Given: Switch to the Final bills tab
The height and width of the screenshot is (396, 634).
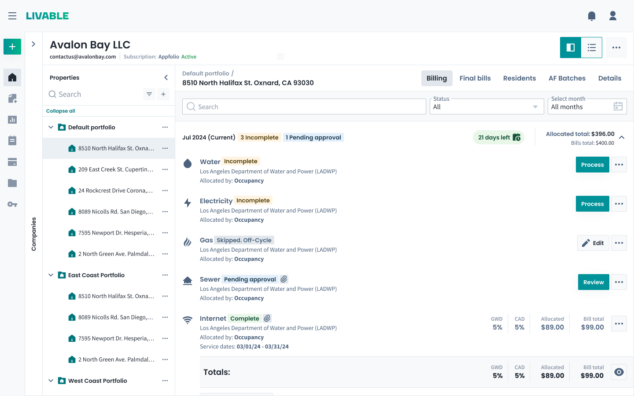Looking at the screenshot, I should click(475, 78).
